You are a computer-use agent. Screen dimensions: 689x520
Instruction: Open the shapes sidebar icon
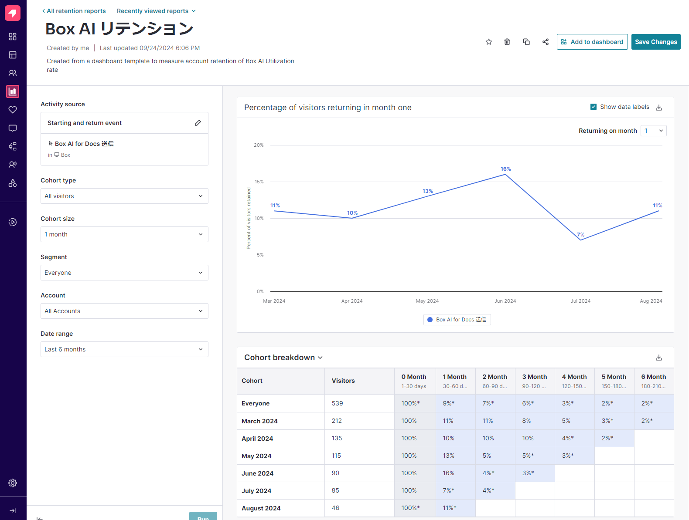point(13,183)
